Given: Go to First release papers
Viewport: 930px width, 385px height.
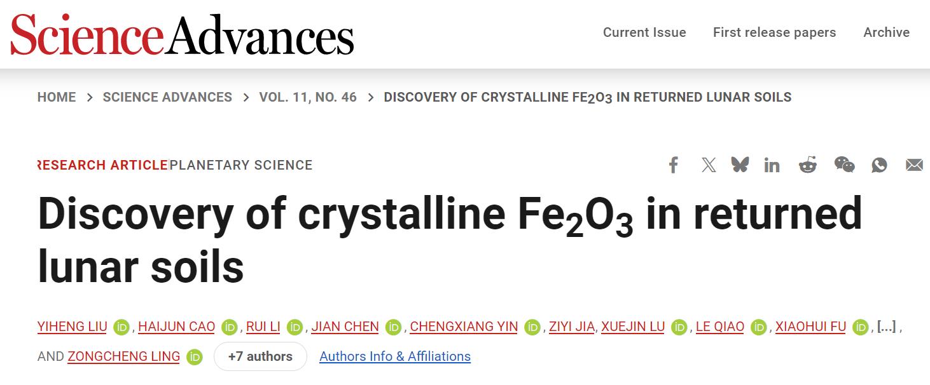Looking at the screenshot, I should 774,32.
